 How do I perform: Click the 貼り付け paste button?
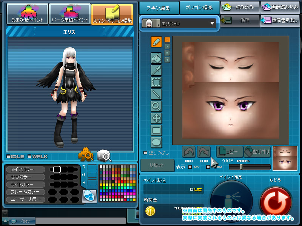pyautogui.click(x=257, y=152)
